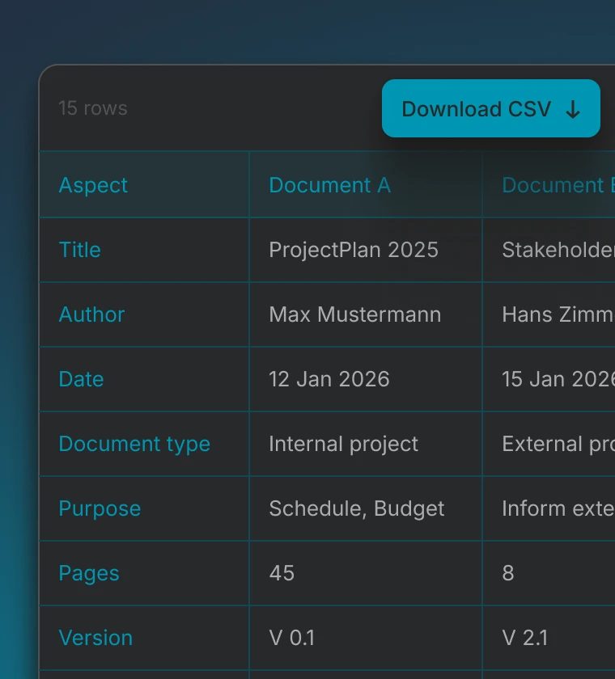The height and width of the screenshot is (679, 615).
Task: Select the Internal project cell
Action: [x=343, y=444]
